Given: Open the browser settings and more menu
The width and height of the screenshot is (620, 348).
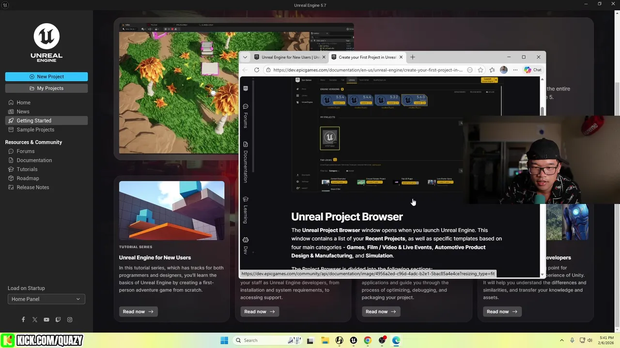Looking at the screenshot, I should (515, 70).
